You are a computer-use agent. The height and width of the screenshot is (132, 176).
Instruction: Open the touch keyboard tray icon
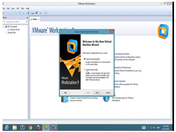pyautogui.click(x=144, y=127)
